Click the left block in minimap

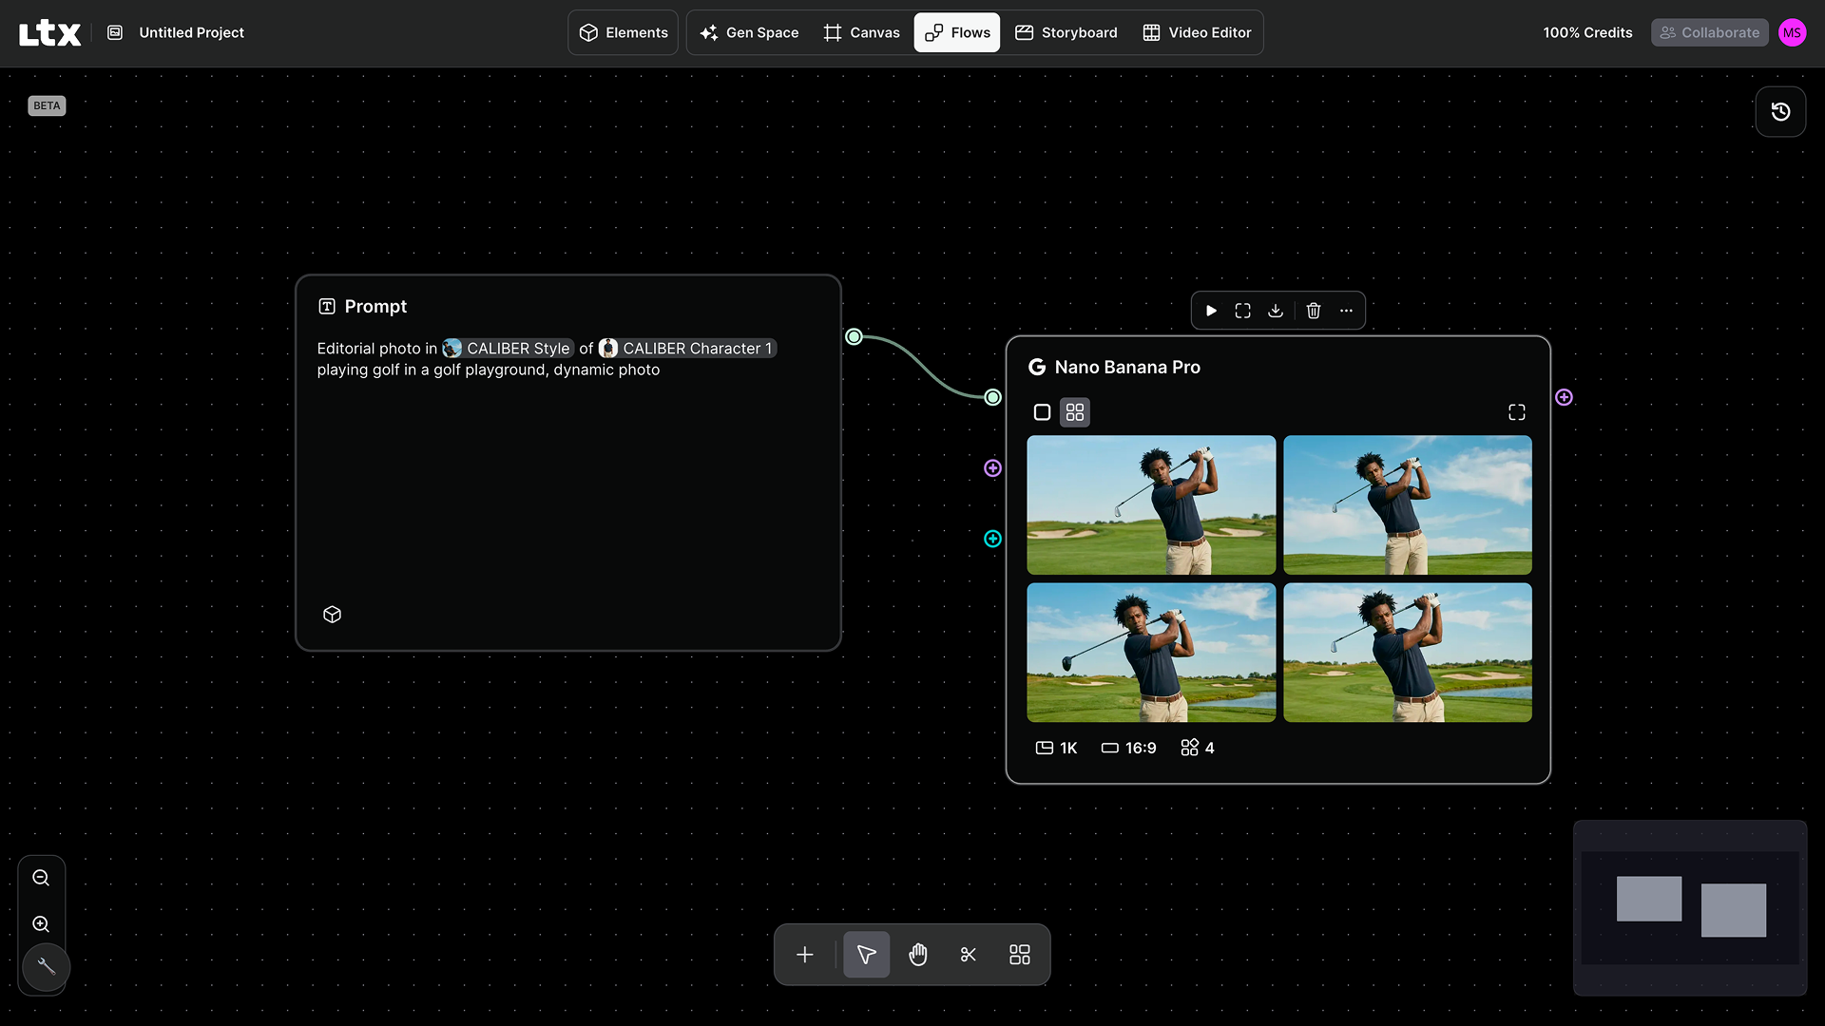[x=1648, y=899]
